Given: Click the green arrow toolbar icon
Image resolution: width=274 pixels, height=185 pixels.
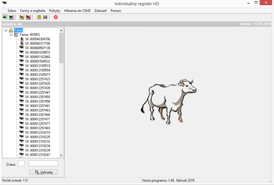Looking at the screenshot, I should point(5,17).
